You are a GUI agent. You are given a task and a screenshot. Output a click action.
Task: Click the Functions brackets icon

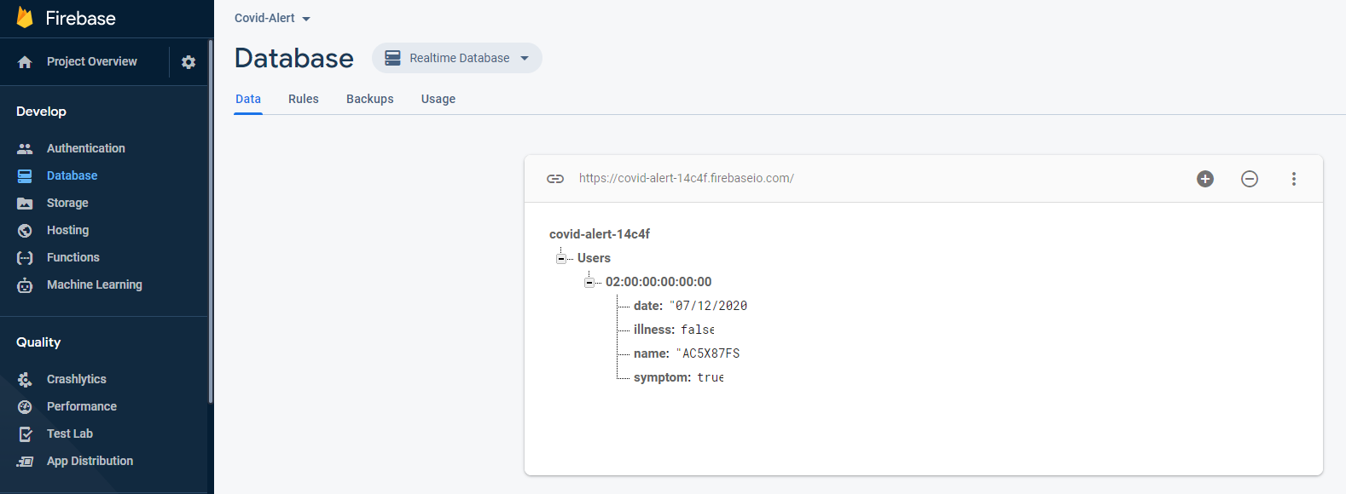(x=25, y=257)
